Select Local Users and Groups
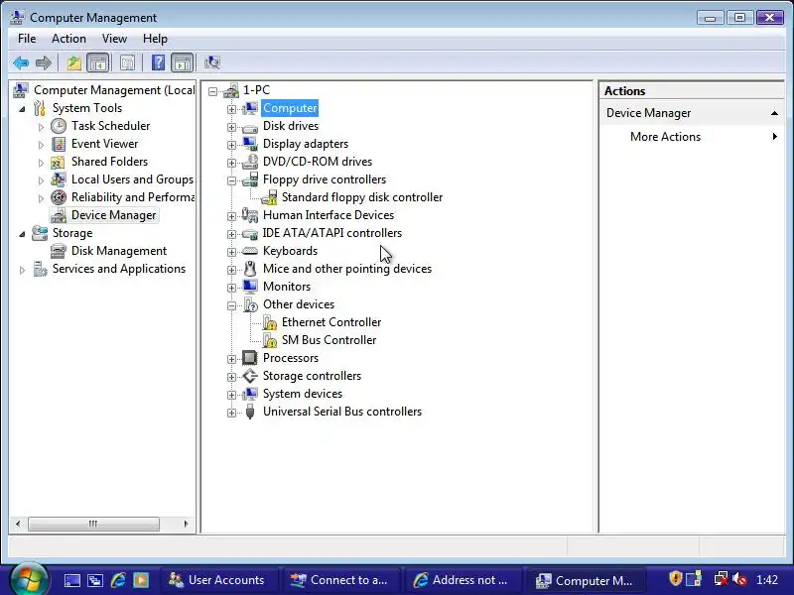The image size is (794, 595). [x=132, y=179]
